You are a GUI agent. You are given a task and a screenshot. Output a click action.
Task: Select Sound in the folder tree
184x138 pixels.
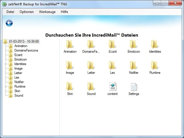(19, 95)
